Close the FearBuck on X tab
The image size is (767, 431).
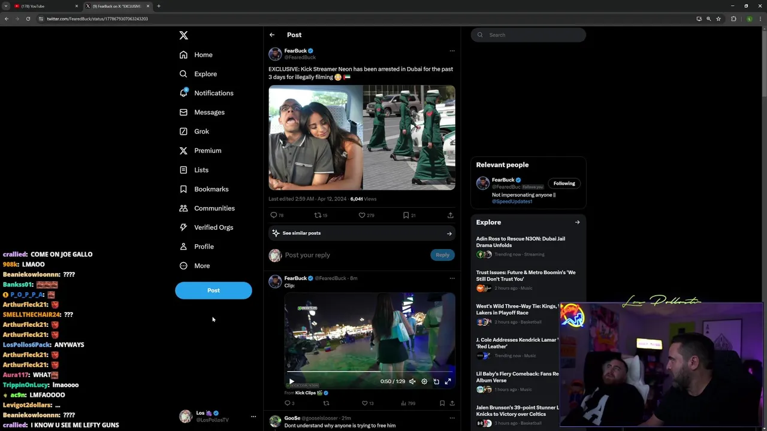coord(148,6)
